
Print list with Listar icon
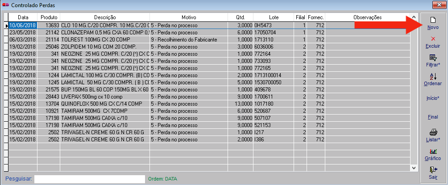click(x=432, y=132)
